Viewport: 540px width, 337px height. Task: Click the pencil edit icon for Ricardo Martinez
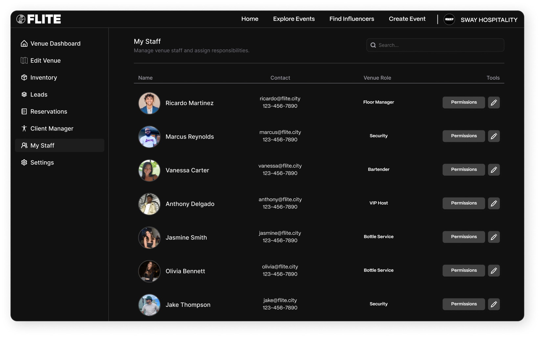[494, 102]
